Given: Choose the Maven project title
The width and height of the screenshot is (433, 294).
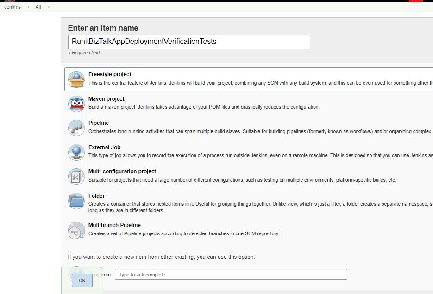Looking at the screenshot, I should 107,98.
